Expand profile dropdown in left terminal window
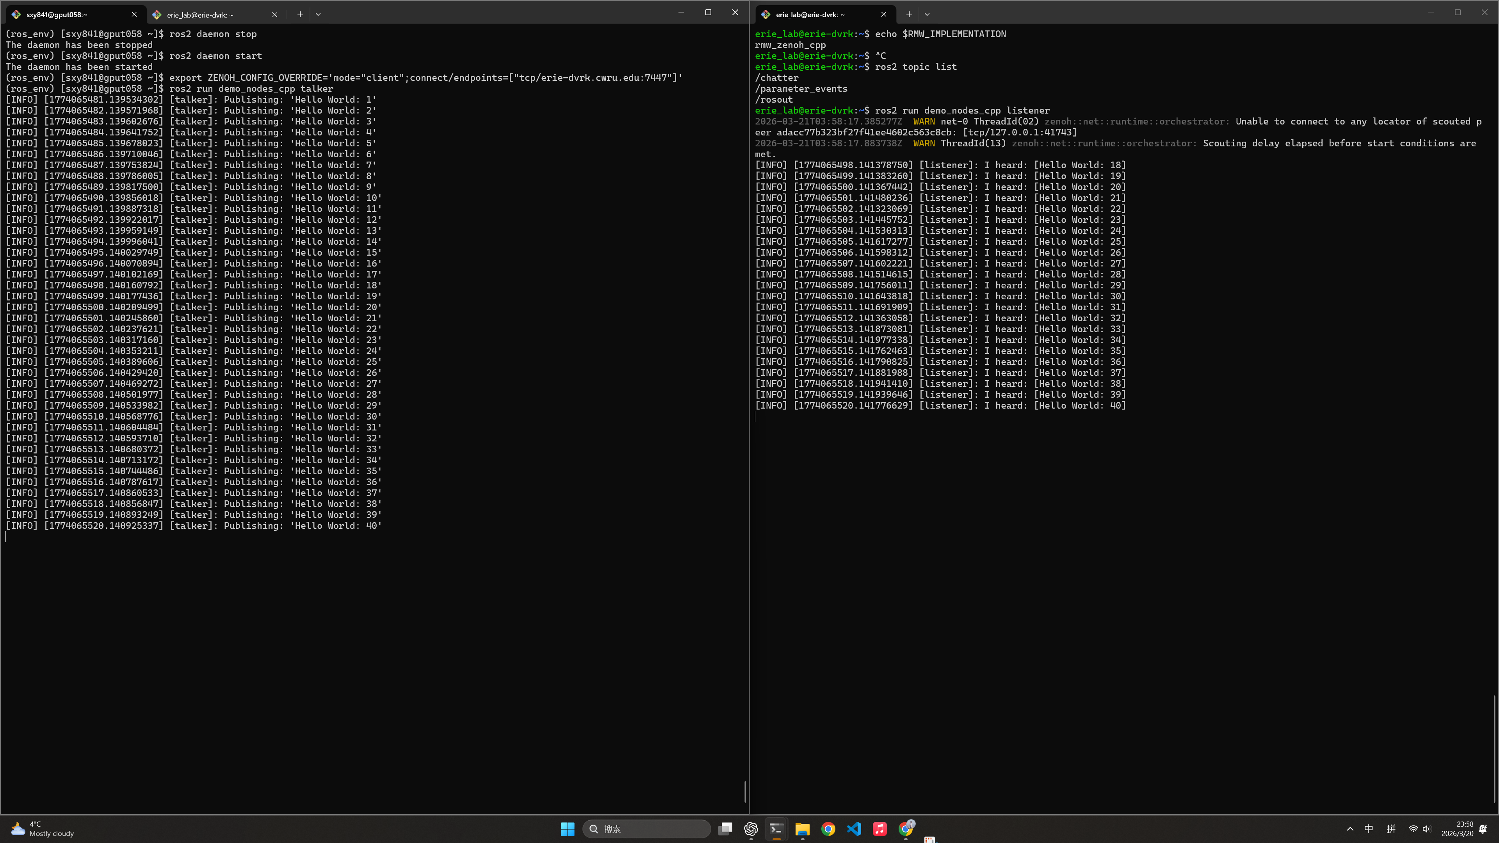 [318, 14]
